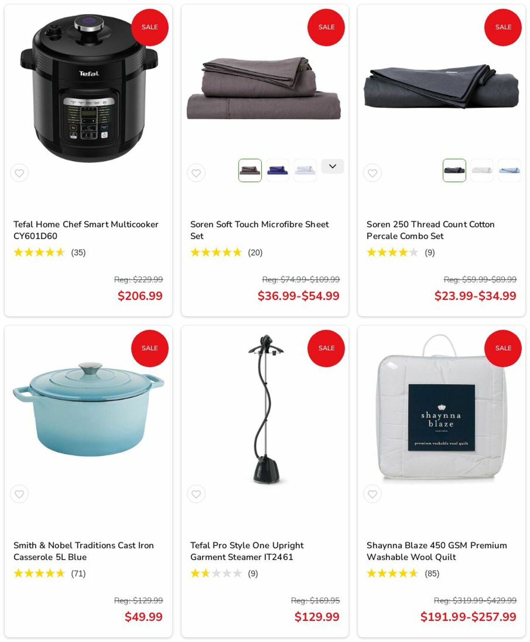Image resolution: width=530 pixels, height=642 pixels.
Task: Select charcoal swatch for Percale Combo Set
Action: tap(455, 170)
